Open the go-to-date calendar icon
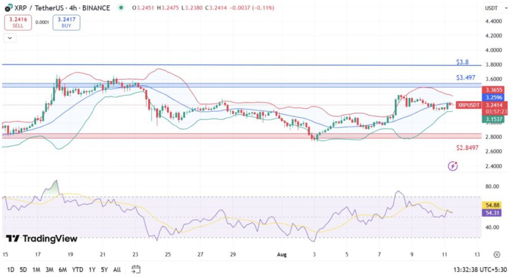The height and width of the screenshot is (278, 520). pyautogui.click(x=136, y=269)
